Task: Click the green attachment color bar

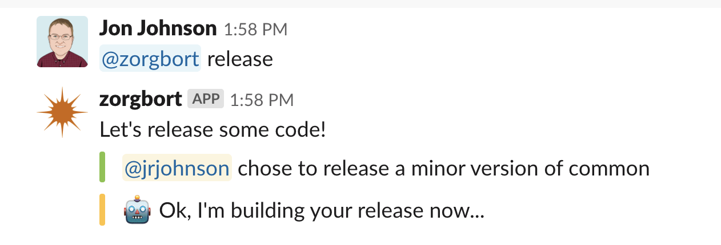Action: 102,167
